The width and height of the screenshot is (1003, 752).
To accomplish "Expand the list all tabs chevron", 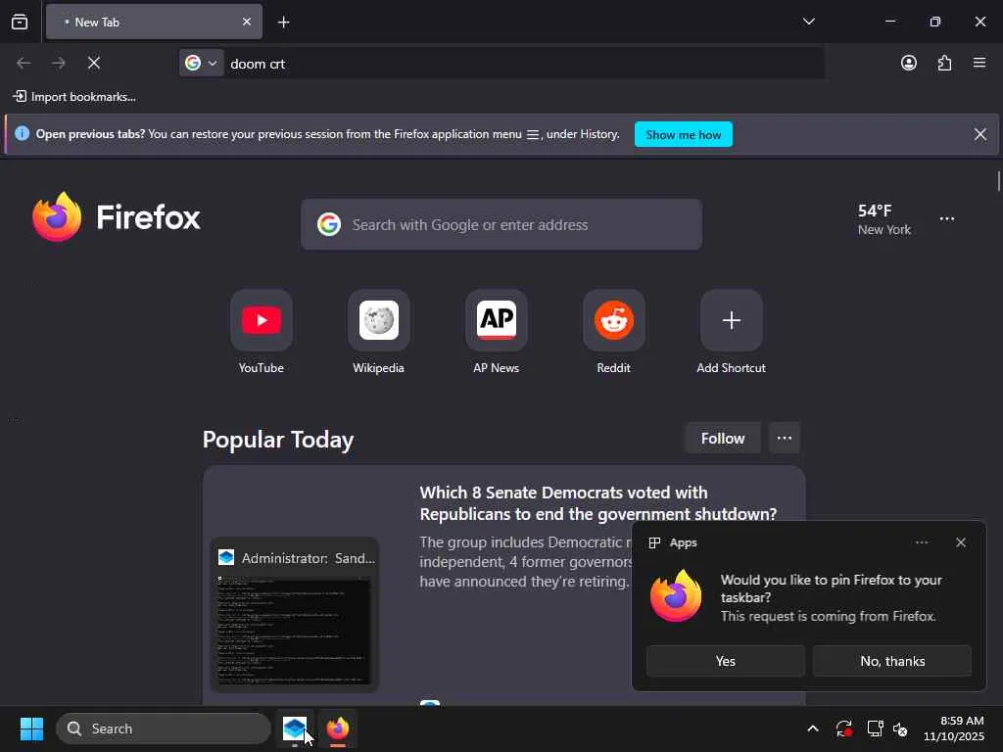I will point(808,22).
